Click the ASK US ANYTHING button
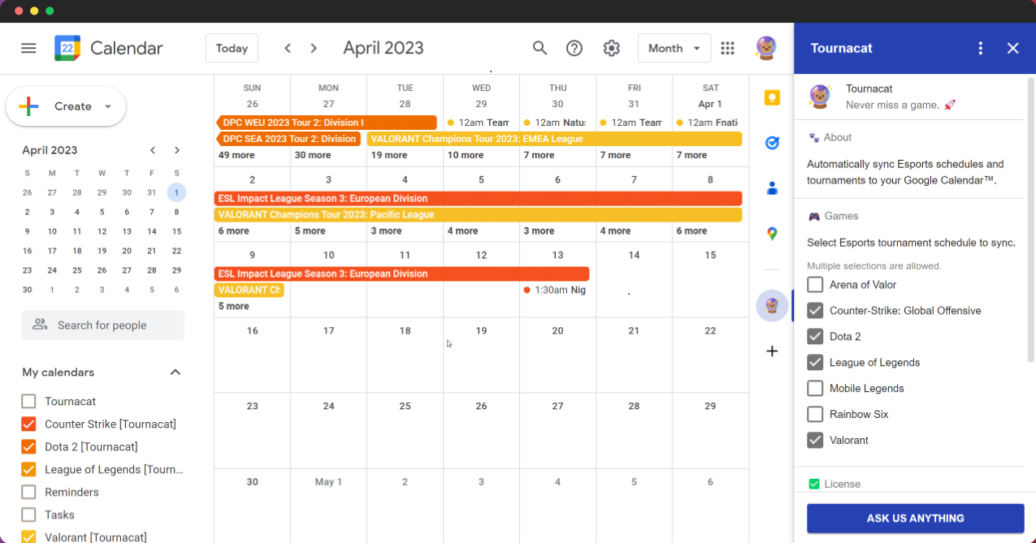 pos(915,518)
